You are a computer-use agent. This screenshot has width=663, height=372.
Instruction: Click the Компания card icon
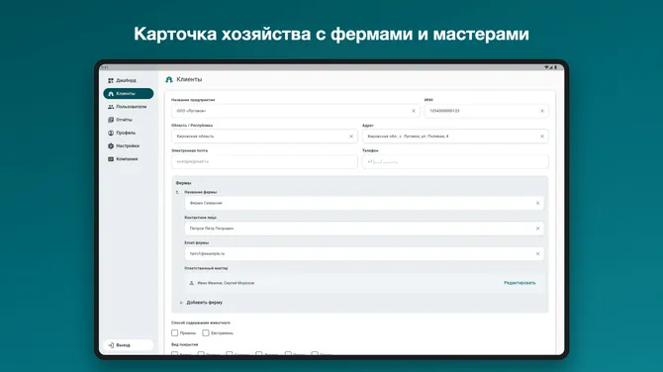(111, 159)
